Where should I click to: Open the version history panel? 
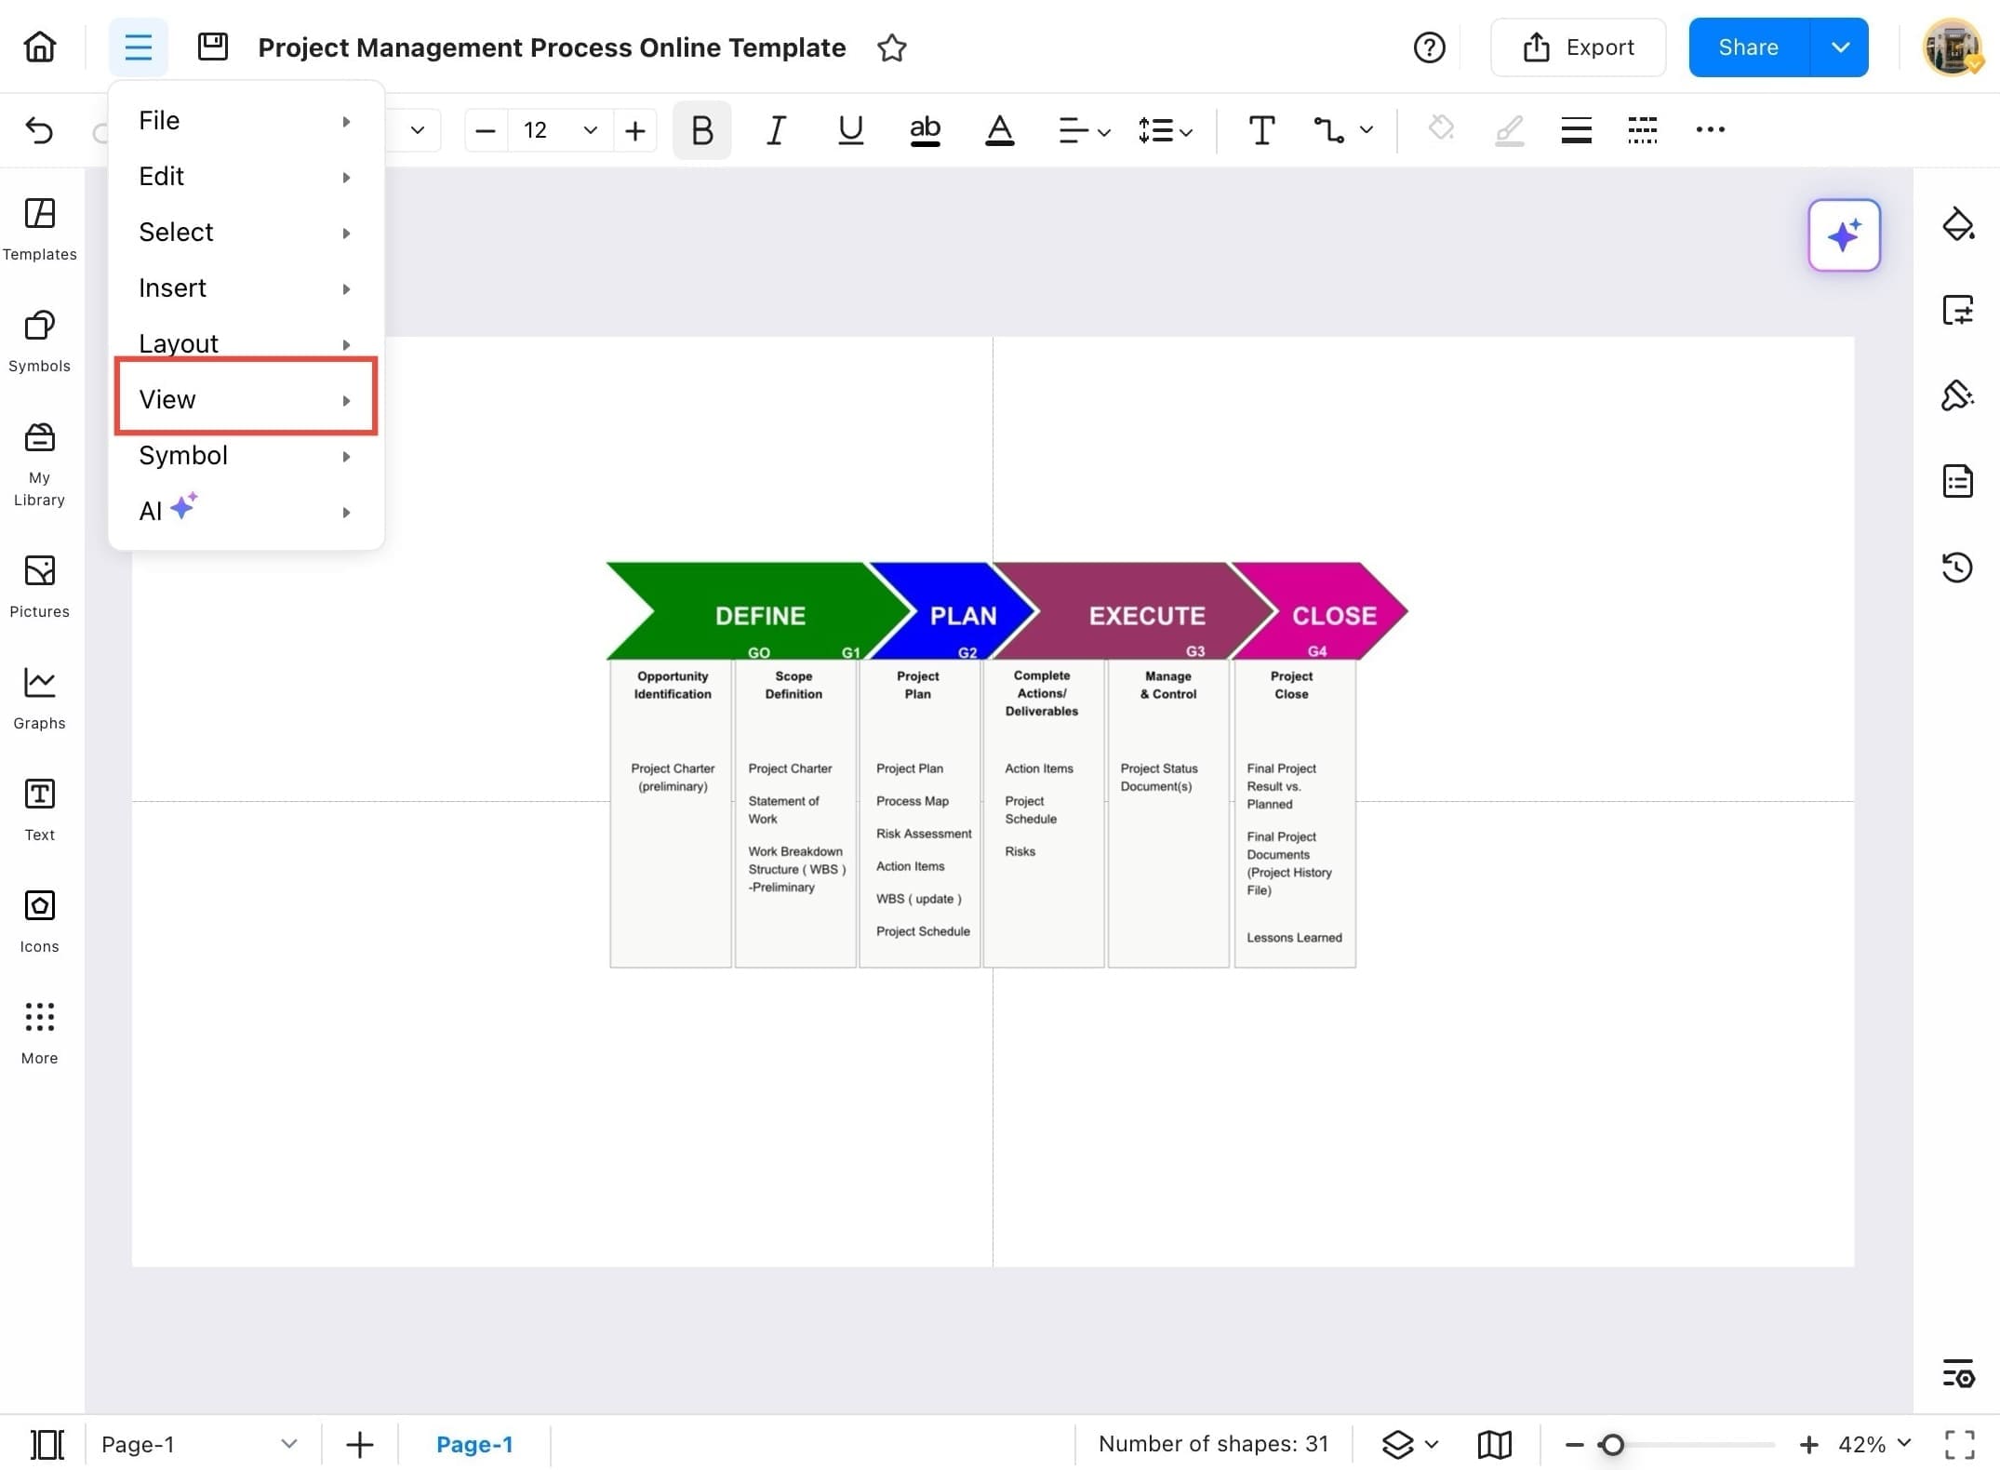(1957, 567)
